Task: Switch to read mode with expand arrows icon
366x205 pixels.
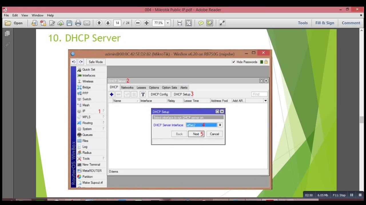Action: [x=222, y=23]
